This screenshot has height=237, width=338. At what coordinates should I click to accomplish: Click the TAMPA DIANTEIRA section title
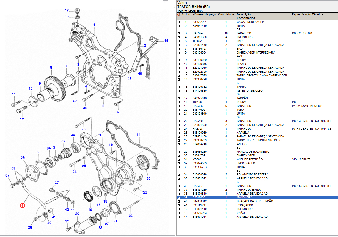coord(190,11)
